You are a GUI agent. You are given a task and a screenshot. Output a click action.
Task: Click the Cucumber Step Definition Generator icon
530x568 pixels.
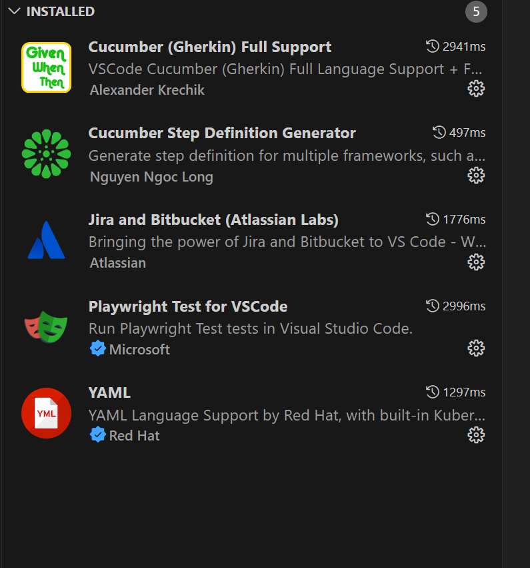[46, 154]
